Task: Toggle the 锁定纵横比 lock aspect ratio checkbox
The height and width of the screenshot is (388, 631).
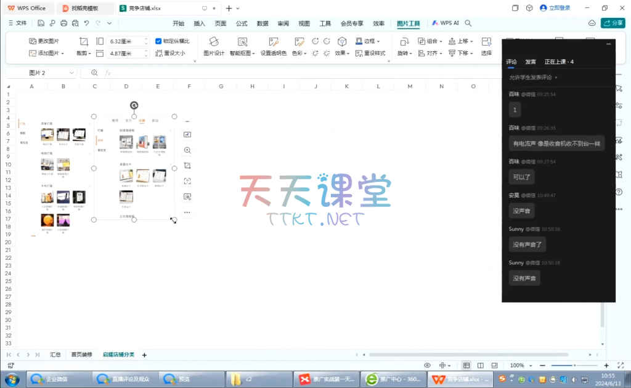Action: coord(159,41)
